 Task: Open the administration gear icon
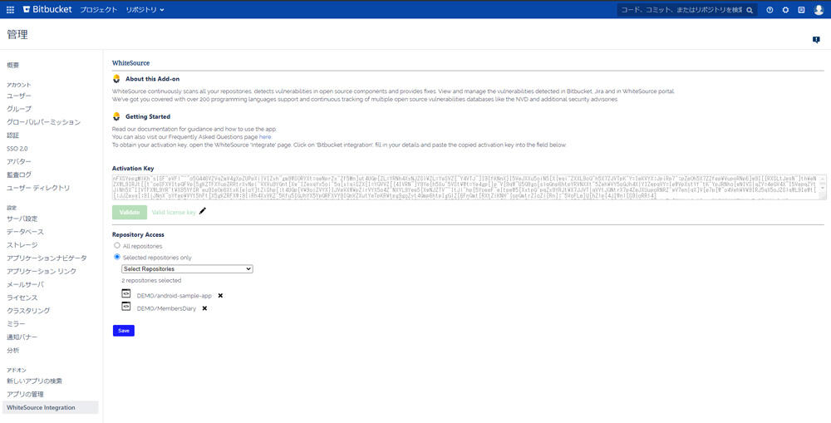(785, 9)
